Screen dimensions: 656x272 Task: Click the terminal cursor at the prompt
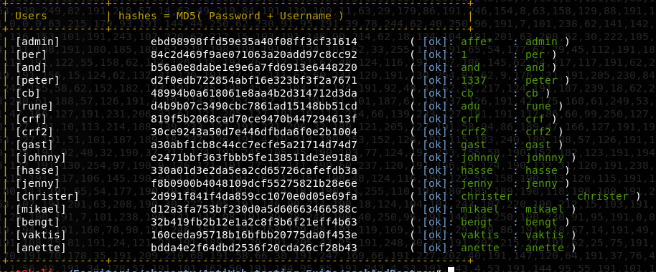(451, 270)
